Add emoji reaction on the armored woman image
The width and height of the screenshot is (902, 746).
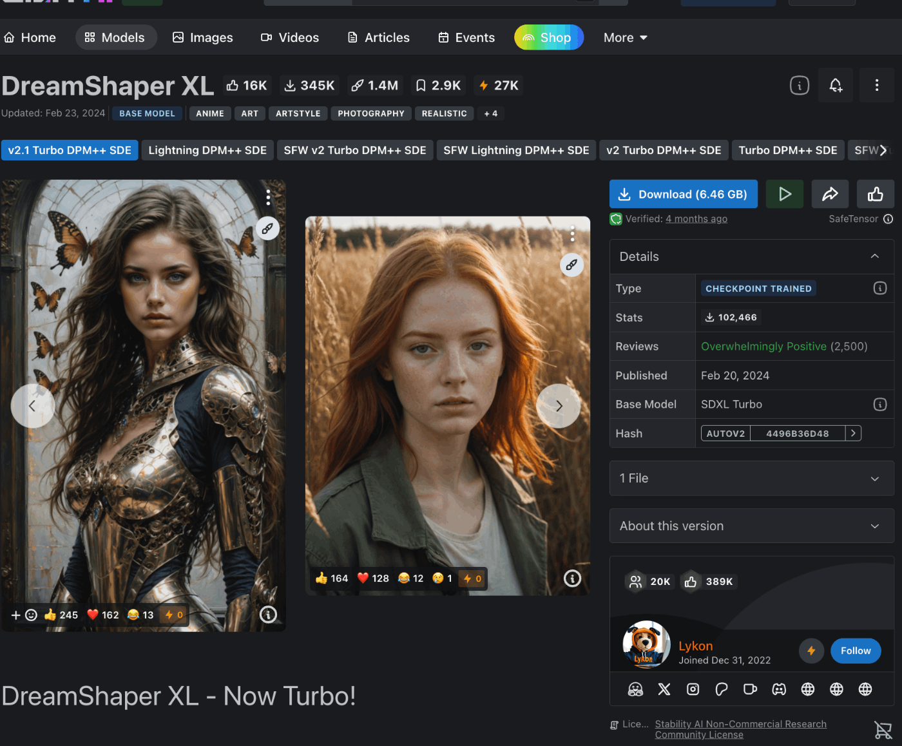[24, 615]
